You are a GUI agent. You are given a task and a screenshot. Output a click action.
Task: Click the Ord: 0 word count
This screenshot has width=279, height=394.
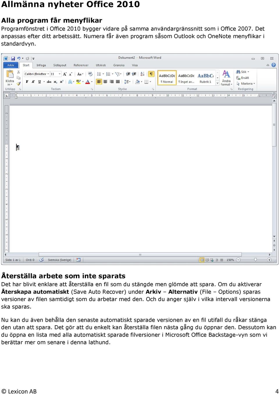30,260
